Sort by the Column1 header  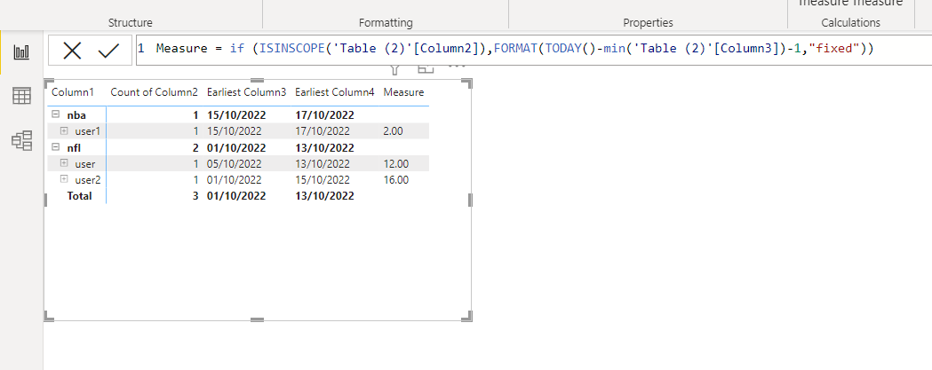click(73, 92)
